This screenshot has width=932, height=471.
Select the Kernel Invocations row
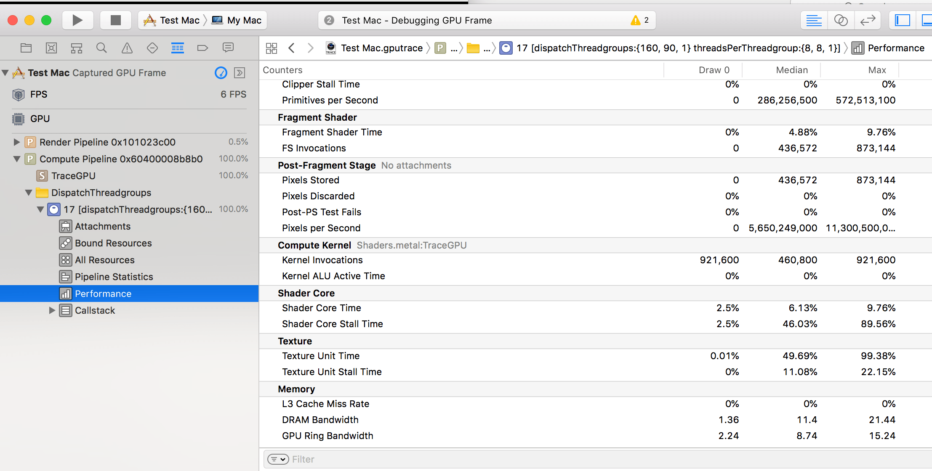[595, 260]
